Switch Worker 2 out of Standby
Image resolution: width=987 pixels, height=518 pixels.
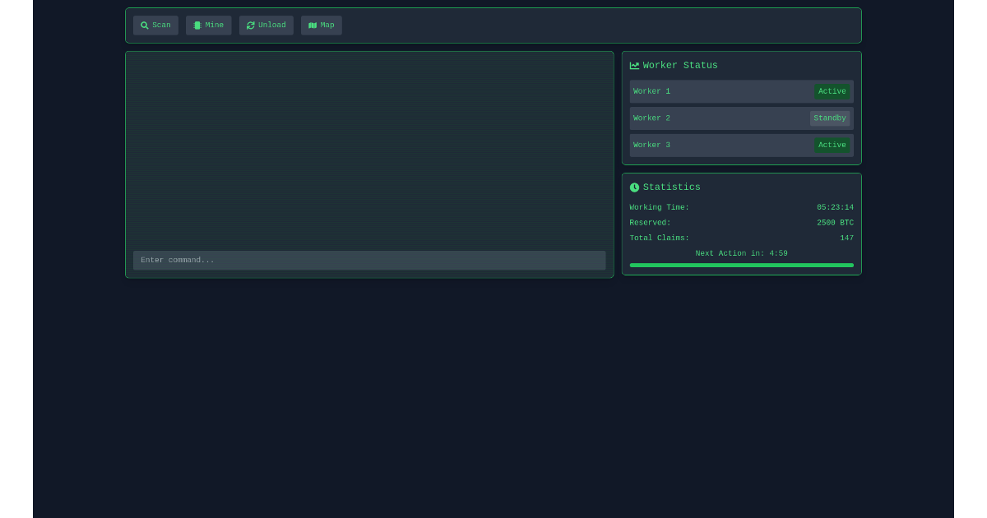pos(829,118)
